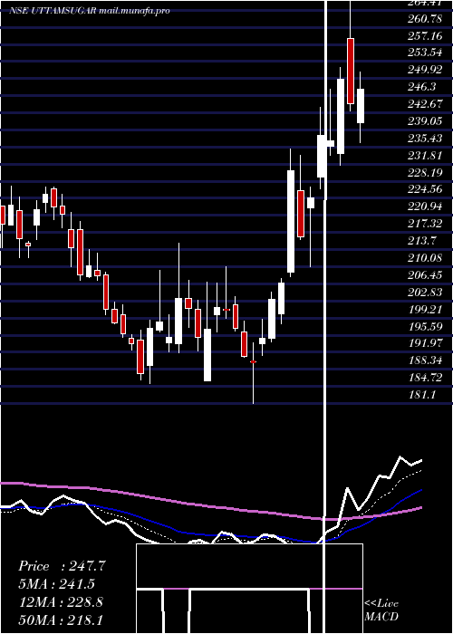Select the 235.43 price axis label

pos(426,139)
